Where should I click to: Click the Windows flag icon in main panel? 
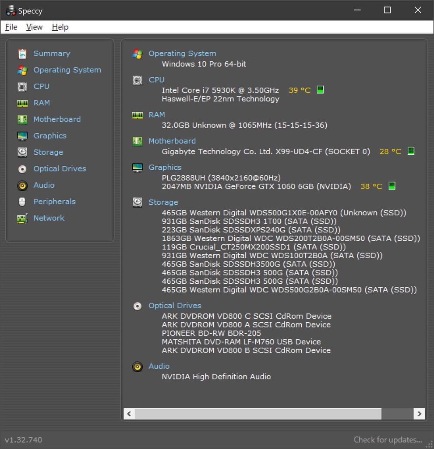[138, 53]
